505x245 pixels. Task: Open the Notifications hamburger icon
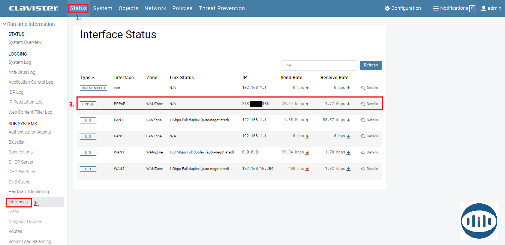(x=436, y=8)
